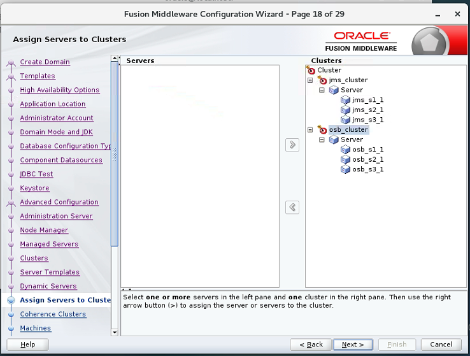
Task: Click the navigation pane scrollbar thumb
Action: [114, 154]
